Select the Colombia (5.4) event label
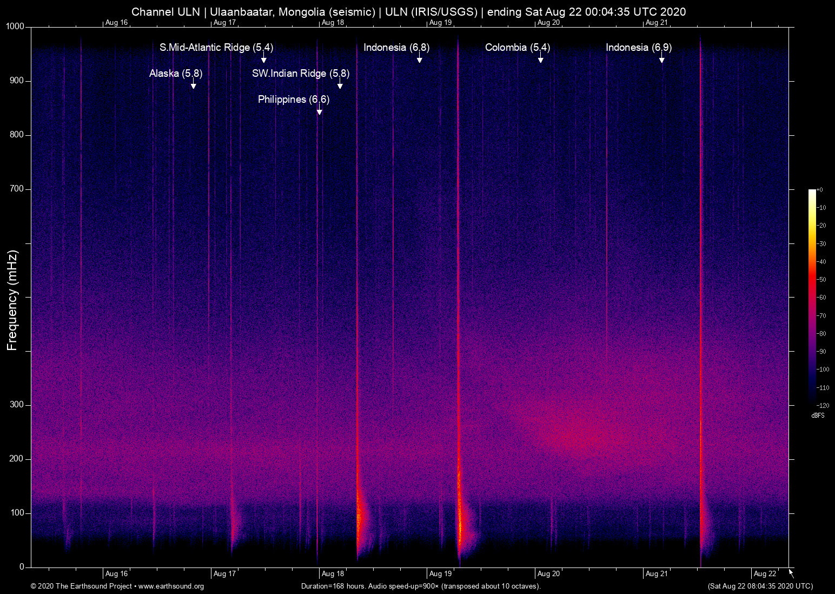 pyautogui.click(x=518, y=47)
